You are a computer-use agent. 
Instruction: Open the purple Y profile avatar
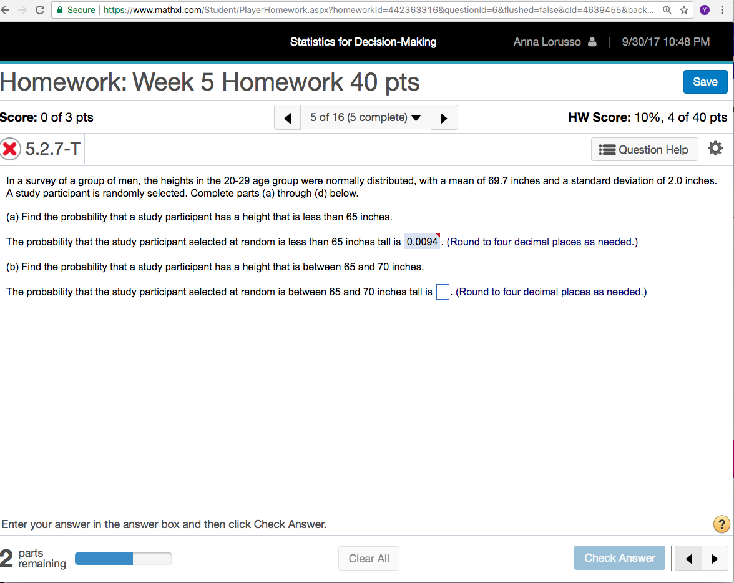click(705, 10)
